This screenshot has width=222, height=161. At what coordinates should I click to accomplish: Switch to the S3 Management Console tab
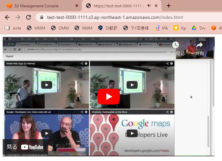(x=41, y=6)
